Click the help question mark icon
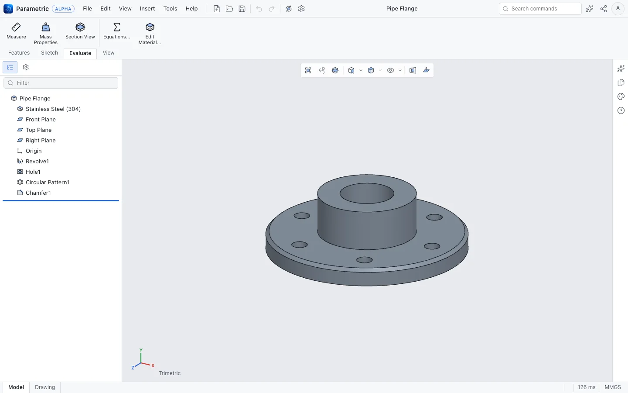The width and height of the screenshot is (628, 393). pyautogui.click(x=621, y=110)
